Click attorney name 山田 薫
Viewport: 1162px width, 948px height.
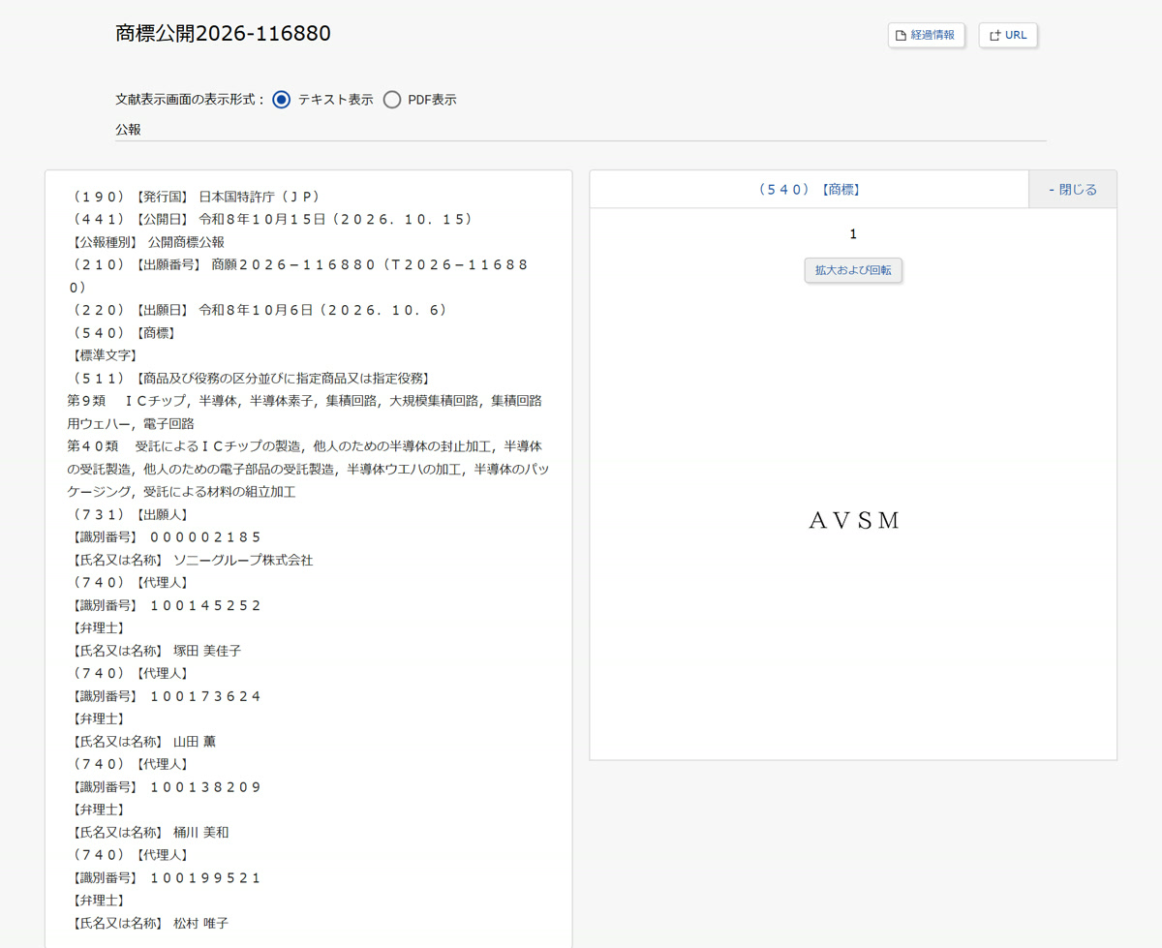point(195,742)
